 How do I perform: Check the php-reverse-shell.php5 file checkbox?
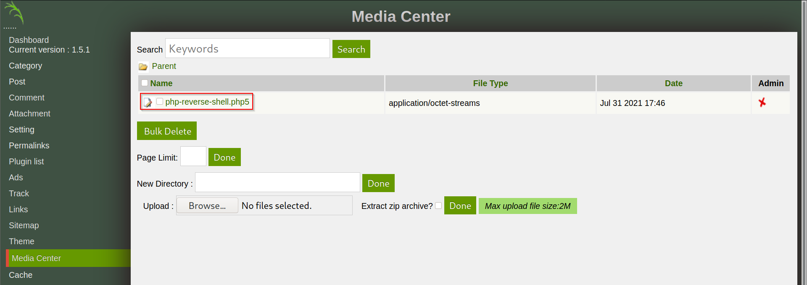(160, 101)
